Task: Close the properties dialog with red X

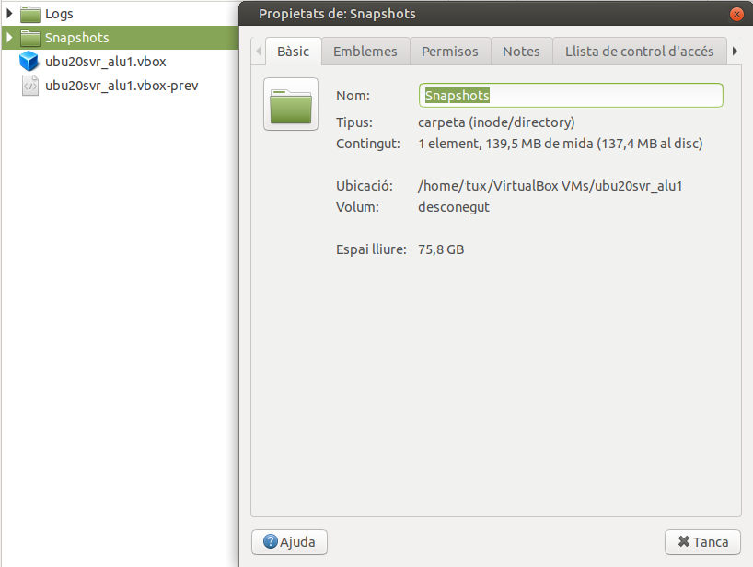Action: click(736, 14)
